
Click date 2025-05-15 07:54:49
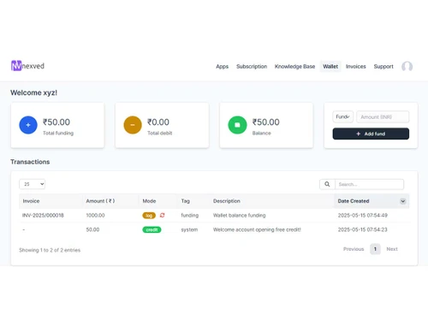tap(363, 216)
